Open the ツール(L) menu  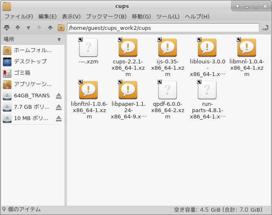pos(168,16)
